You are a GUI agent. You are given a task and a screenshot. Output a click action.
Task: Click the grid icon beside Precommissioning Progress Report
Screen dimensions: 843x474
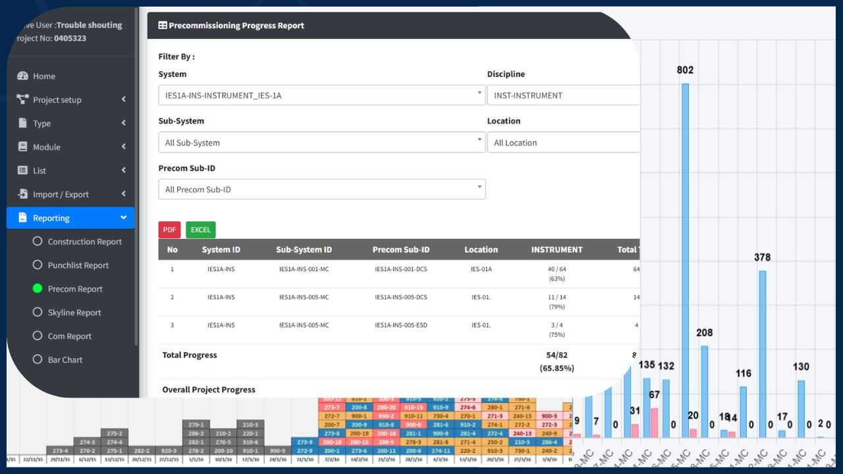pyautogui.click(x=162, y=25)
